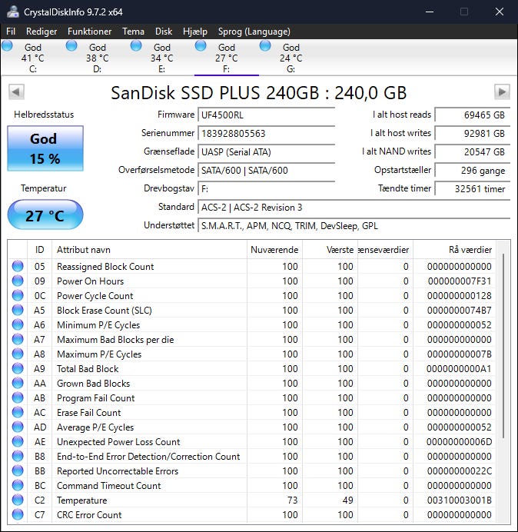
Task: Click the CrystalDiskInfo app icon in title bar
Action: pyautogui.click(x=12, y=12)
